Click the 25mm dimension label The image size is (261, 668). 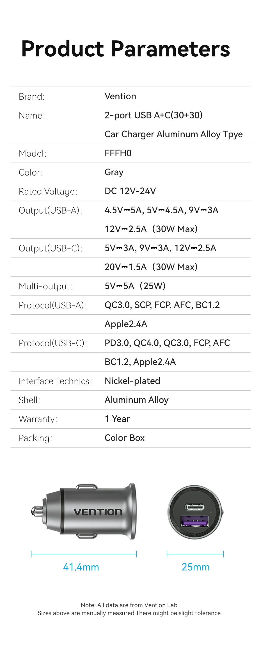coord(196,567)
